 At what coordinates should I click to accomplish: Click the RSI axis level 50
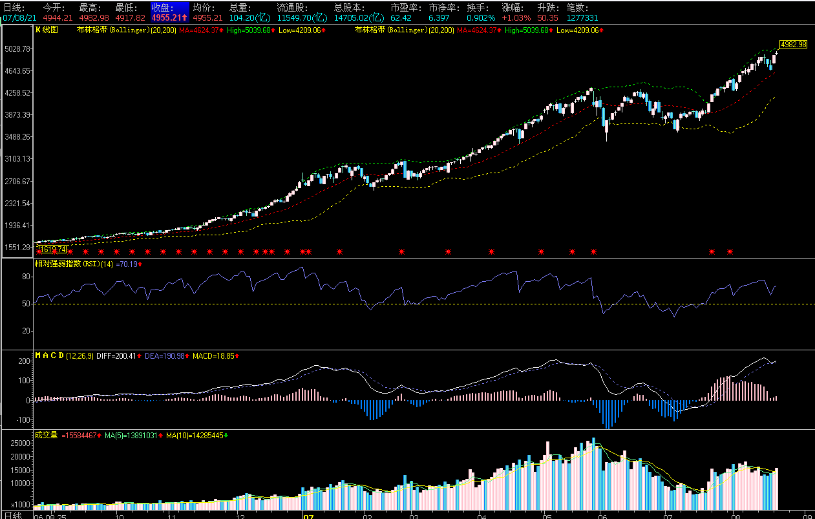pos(27,304)
